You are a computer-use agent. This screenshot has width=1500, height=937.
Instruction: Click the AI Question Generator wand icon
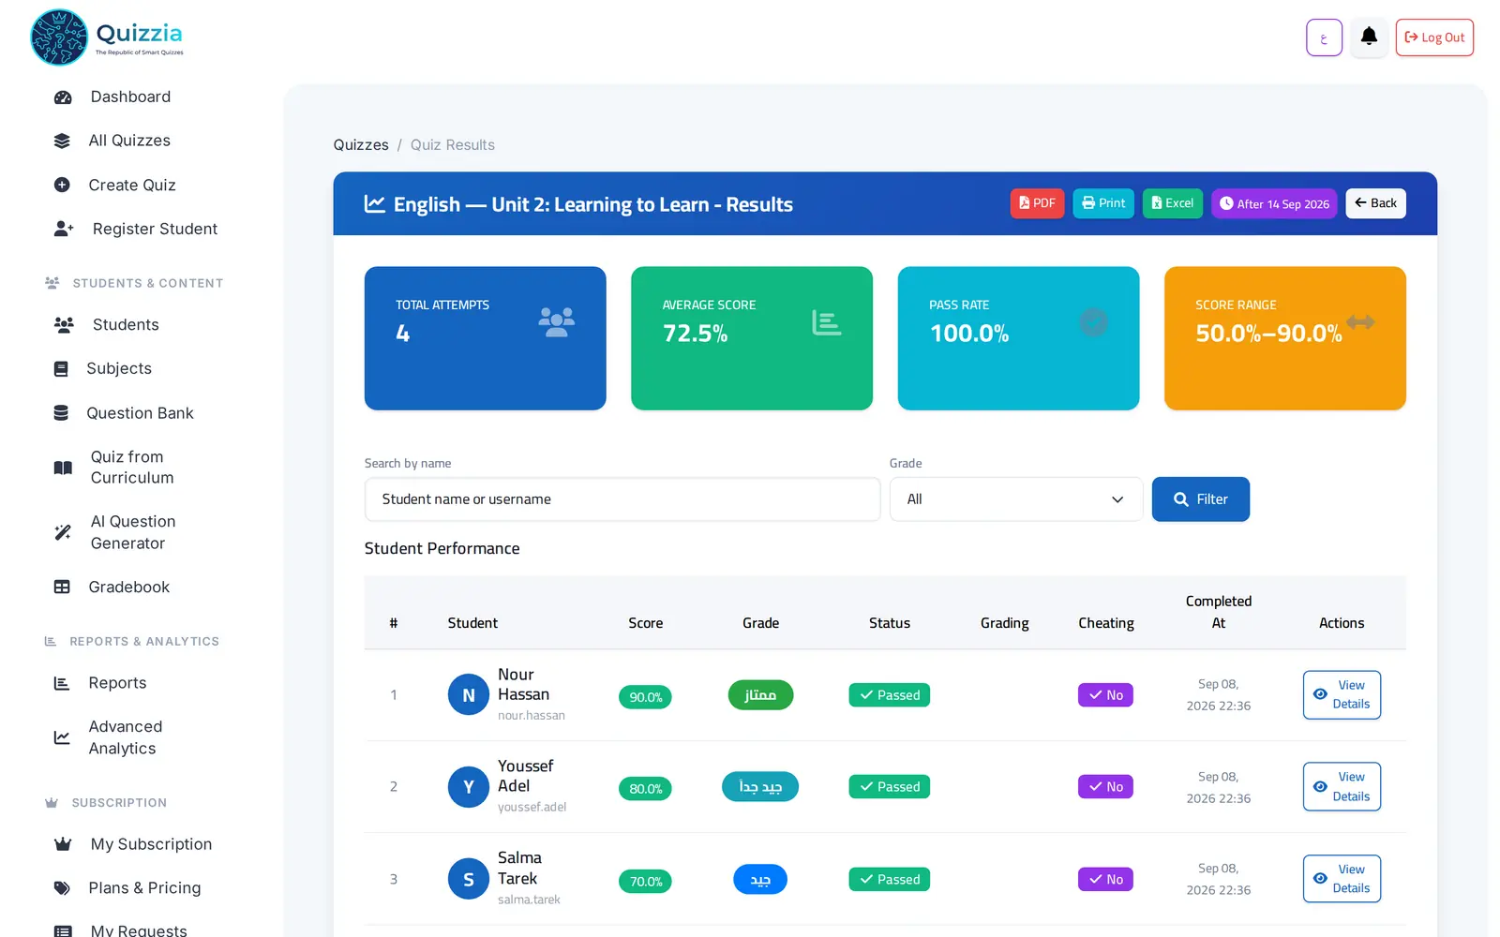[x=63, y=532]
